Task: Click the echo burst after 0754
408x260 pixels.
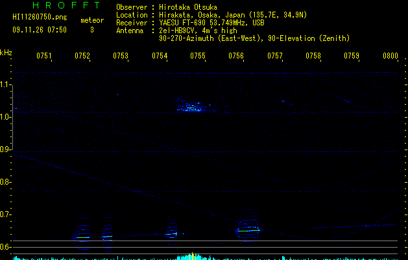Action: pos(172,233)
